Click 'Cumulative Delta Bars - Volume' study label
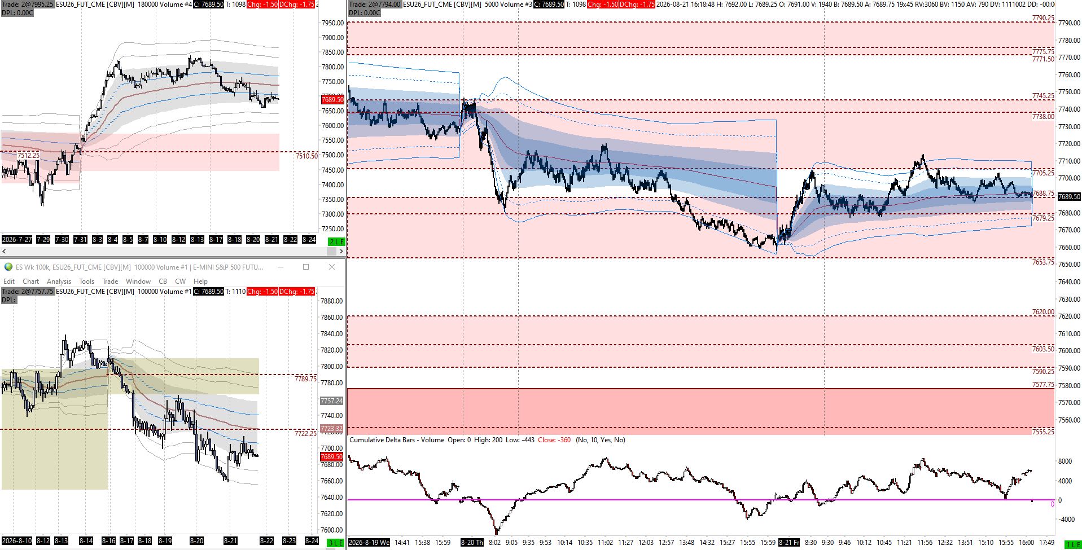This screenshot has width=1082, height=550. [397, 440]
